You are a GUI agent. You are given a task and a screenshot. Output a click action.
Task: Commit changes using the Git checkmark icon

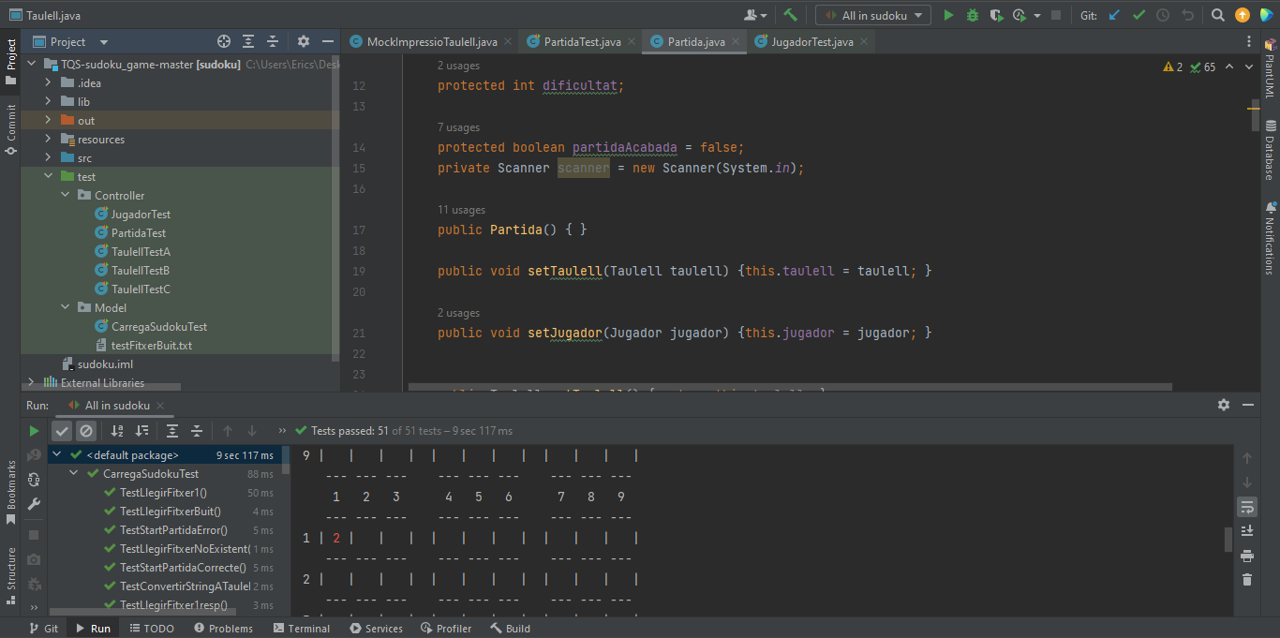[1139, 15]
